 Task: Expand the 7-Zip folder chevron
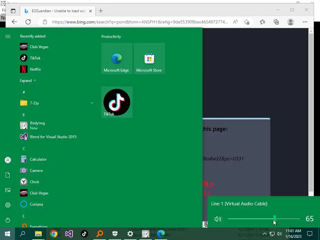92,103
